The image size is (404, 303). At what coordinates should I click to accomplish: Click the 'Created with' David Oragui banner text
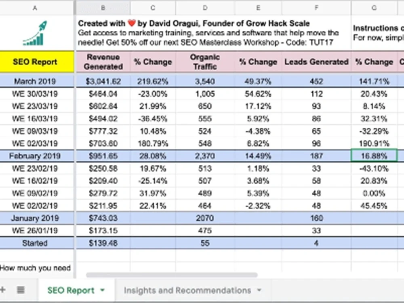[208, 33]
